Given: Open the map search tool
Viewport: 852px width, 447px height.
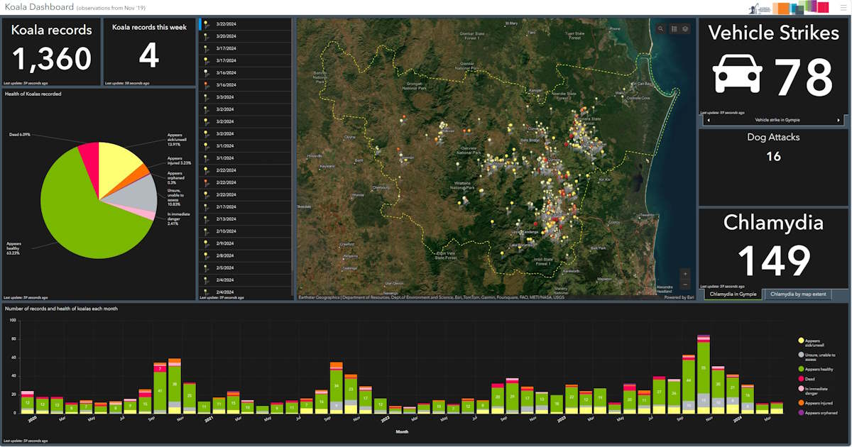Looking at the screenshot, I should click(x=660, y=29).
